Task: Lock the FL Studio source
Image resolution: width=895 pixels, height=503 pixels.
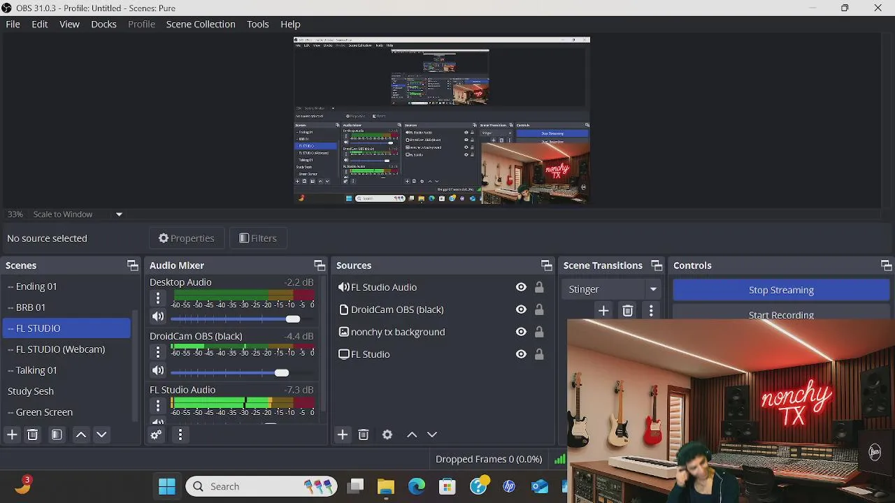Action: coord(539,354)
